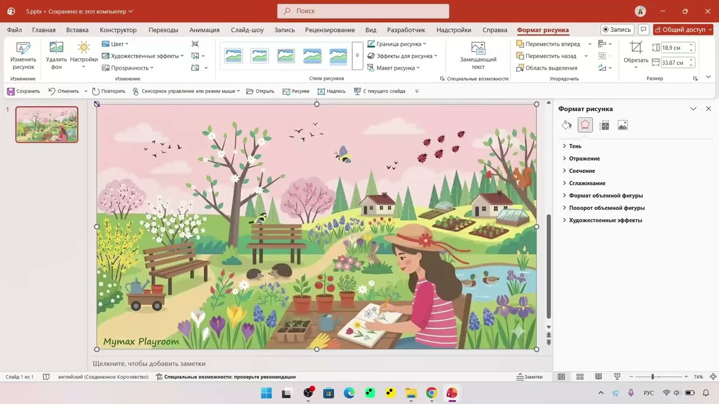Switch to Slide Sorter view
This screenshot has width=719, height=404.
(580, 377)
